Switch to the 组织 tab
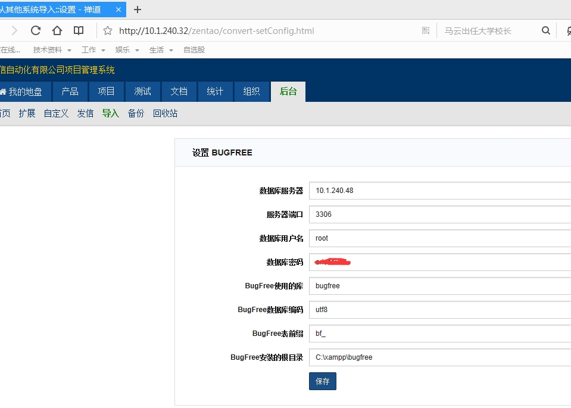571x408 pixels. pos(251,92)
